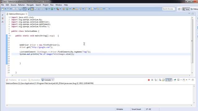This screenshot has width=198, height=111.
Task: Switch to the Java perspective button
Action: click(186, 9)
